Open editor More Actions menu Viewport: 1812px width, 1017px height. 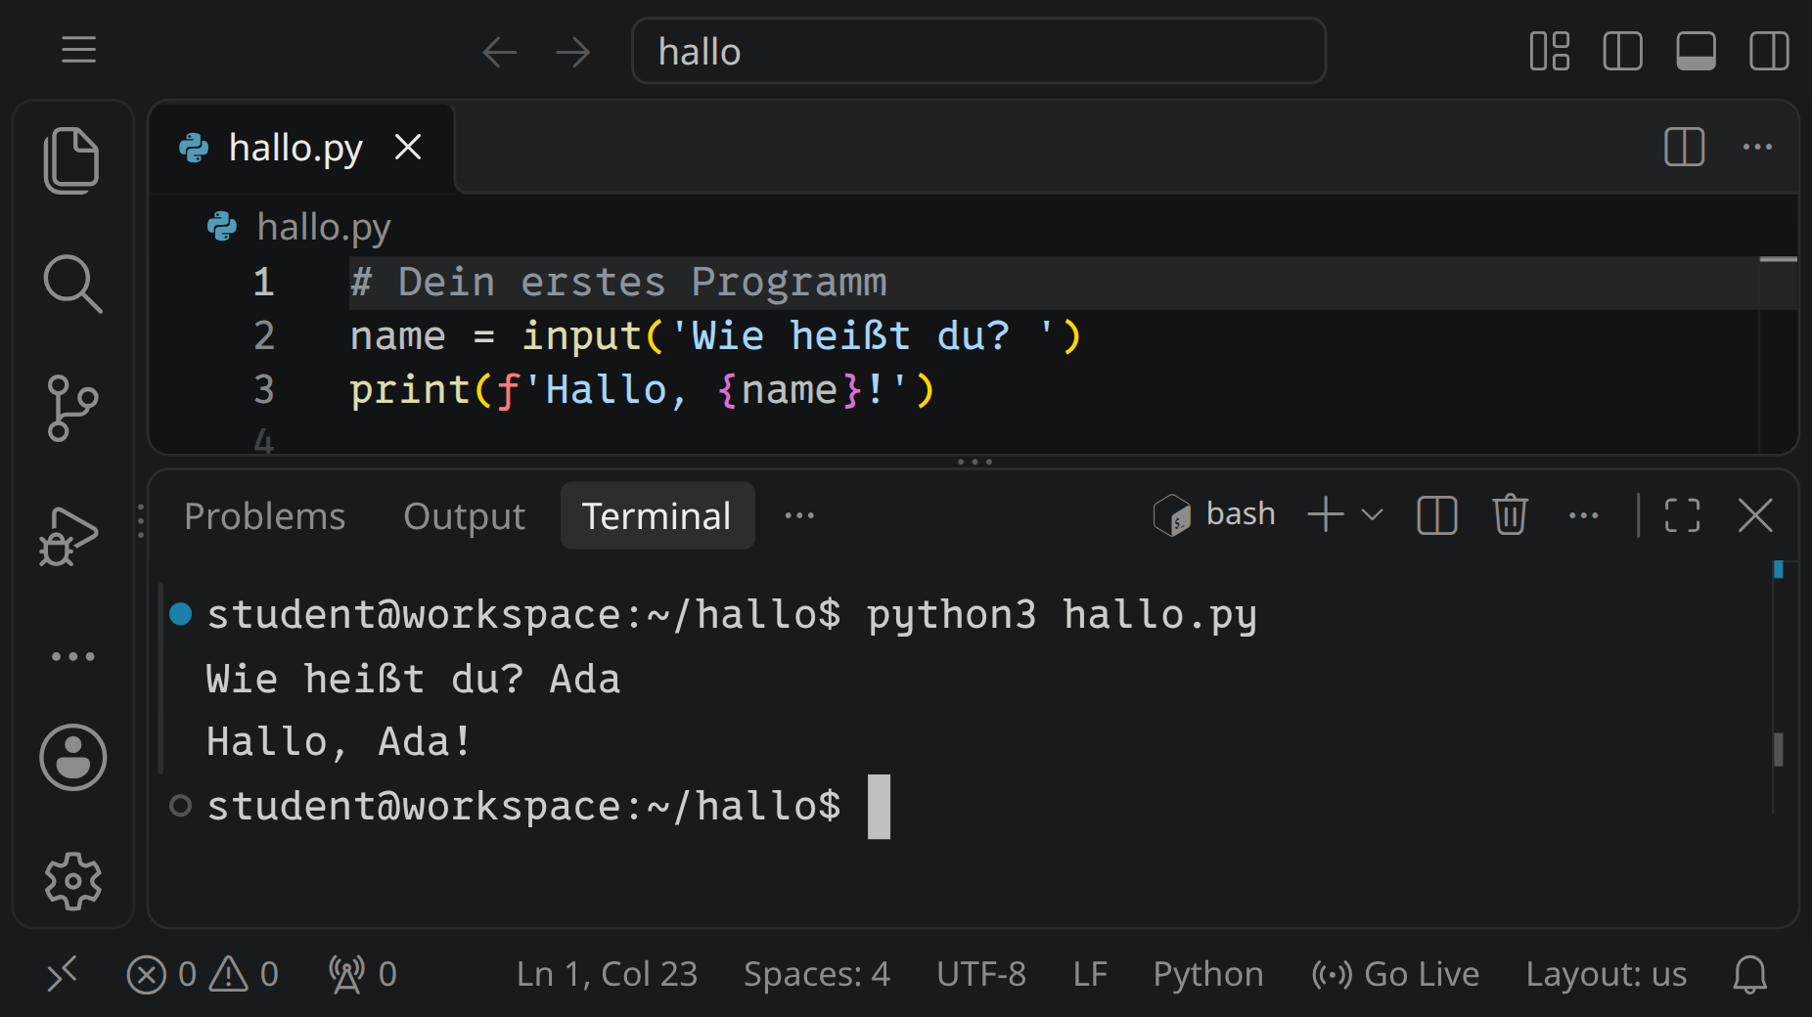(x=1758, y=148)
